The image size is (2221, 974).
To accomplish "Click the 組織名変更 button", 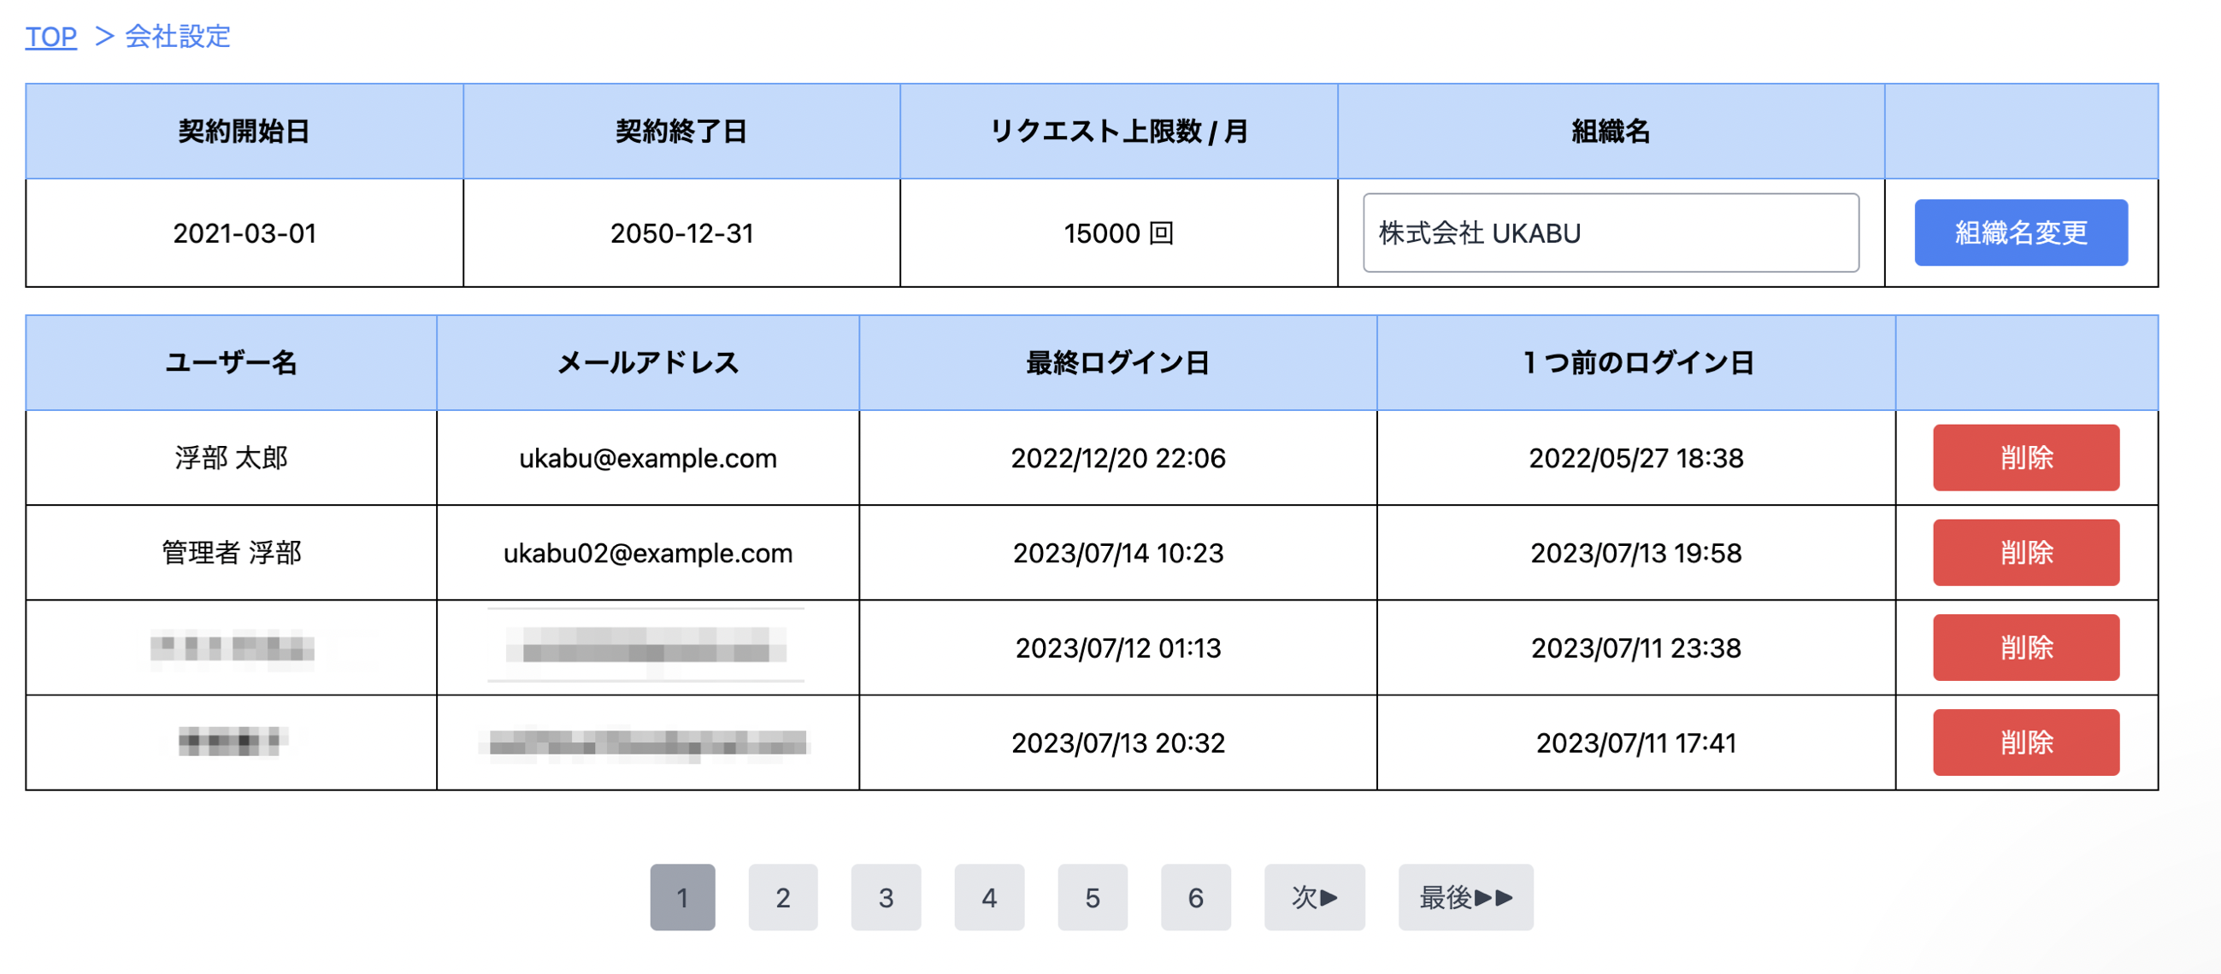I will click(2020, 232).
